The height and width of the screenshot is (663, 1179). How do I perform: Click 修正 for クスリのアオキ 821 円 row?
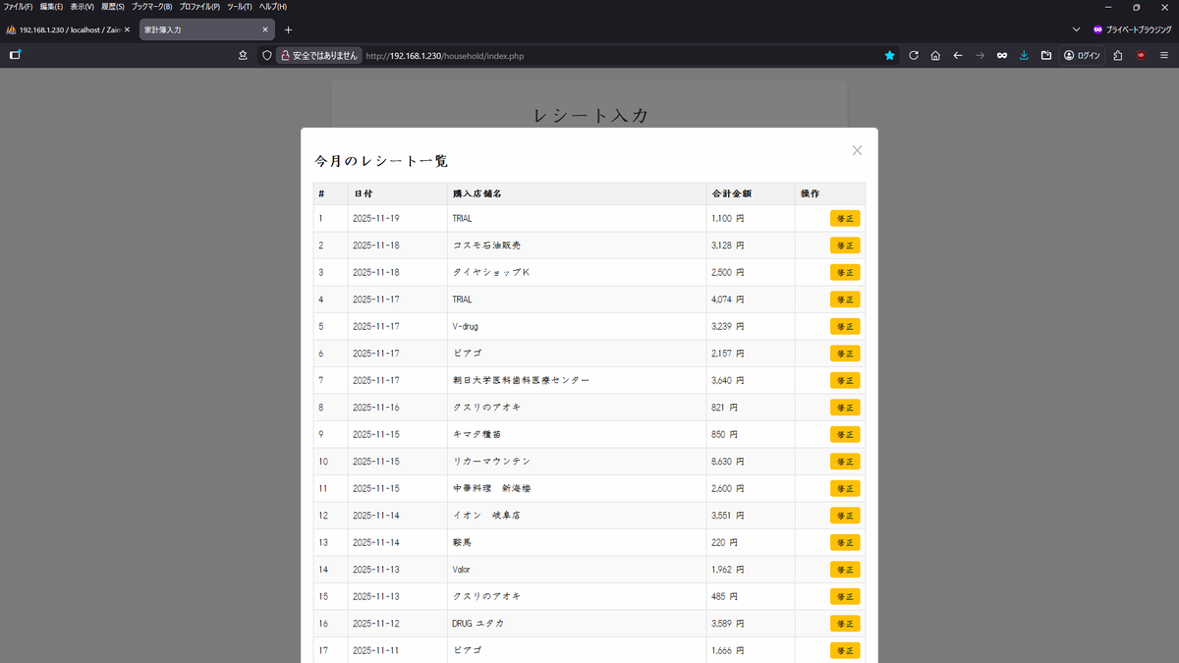point(845,408)
